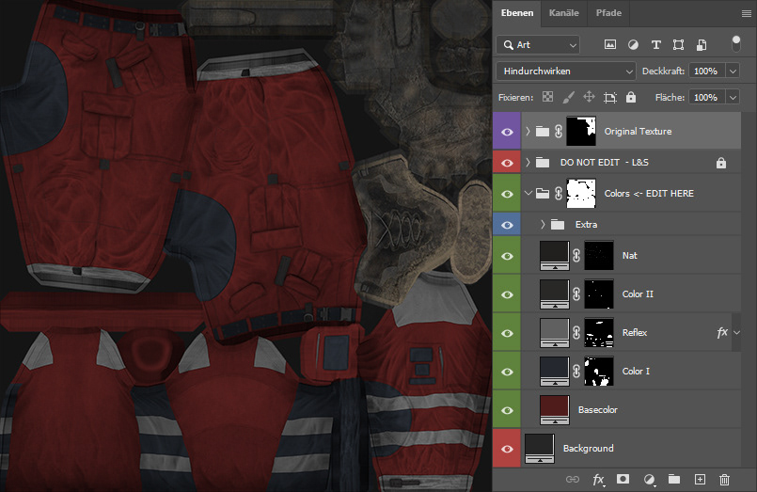This screenshot has width=757, height=492.
Task: Click mask link icon on Color II layer
Action: (576, 294)
